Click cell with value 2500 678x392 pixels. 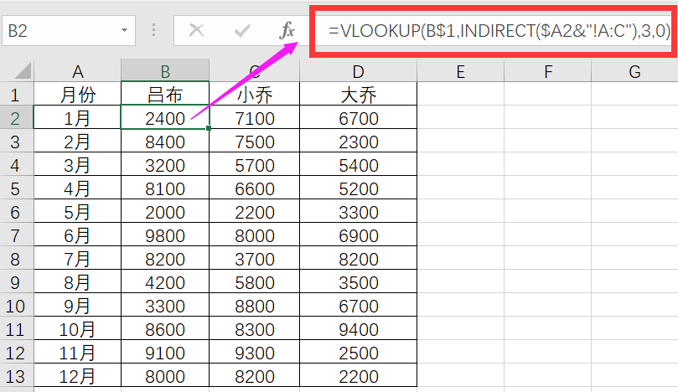click(358, 353)
